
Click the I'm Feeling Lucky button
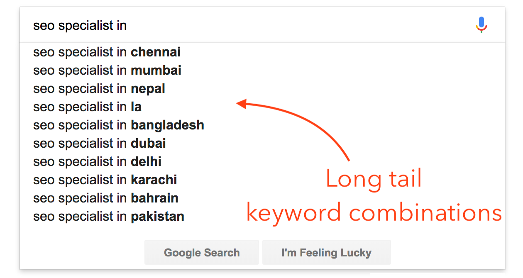pos(326,252)
